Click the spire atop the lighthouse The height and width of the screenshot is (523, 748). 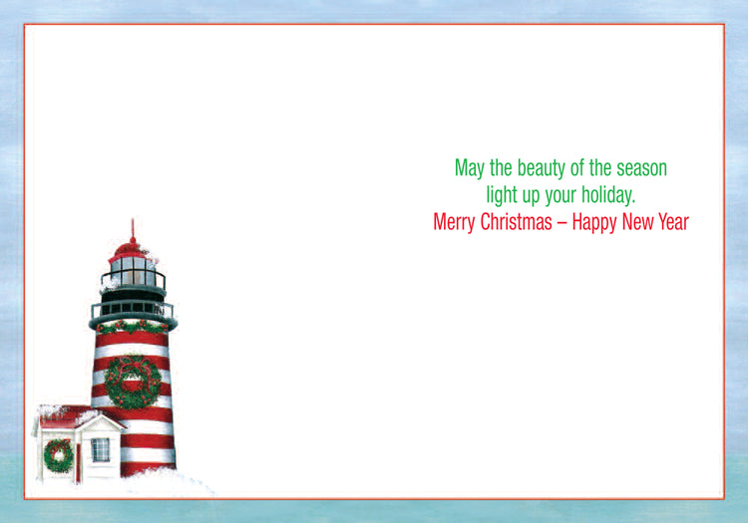click(x=133, y=229)
